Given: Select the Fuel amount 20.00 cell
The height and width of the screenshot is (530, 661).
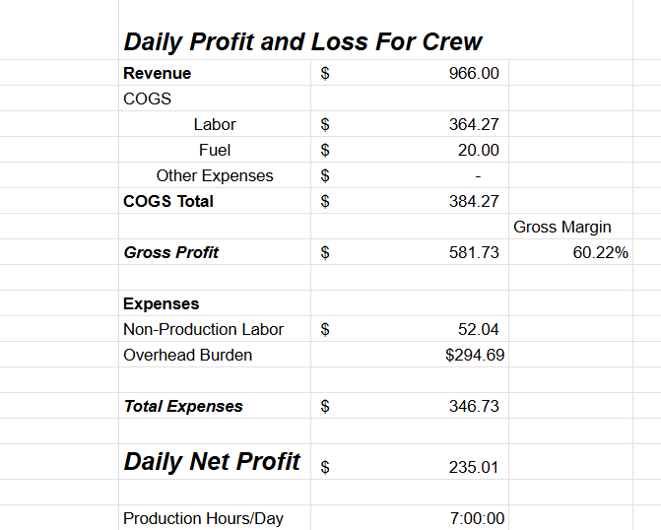Looking at the screenshot, I should (x=478, y=150).
